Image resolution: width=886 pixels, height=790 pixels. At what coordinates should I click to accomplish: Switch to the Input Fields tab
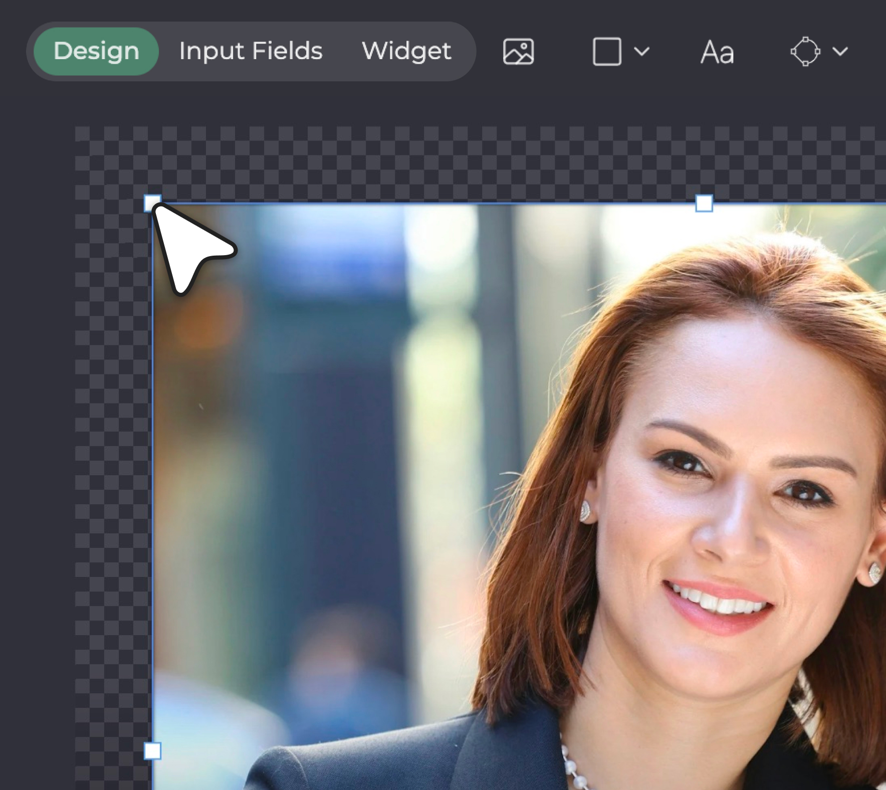(251, 51)
